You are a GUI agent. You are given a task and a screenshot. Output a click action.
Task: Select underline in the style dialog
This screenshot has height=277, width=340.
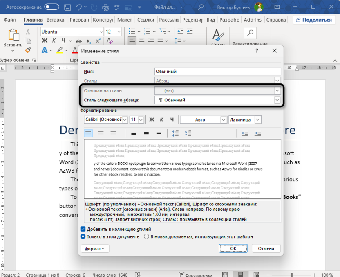pyautogui.click(x=171, y=119)
